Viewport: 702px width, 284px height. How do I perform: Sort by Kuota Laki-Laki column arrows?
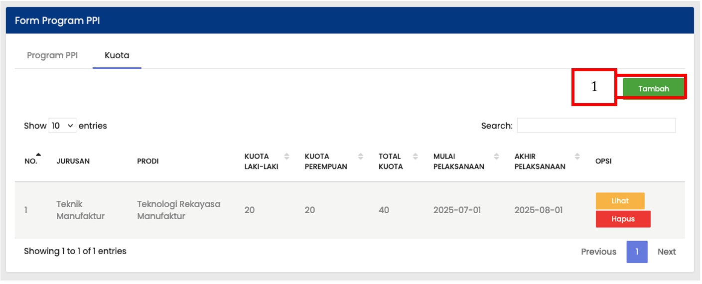coord(286,156)
